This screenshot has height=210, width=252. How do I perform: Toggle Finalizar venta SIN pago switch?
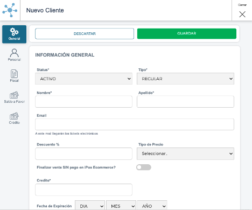coord(144,167)
